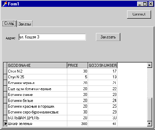155x130 pixels.
Task: Maximize the Form1 window
Action: click(x=145, y=4)
